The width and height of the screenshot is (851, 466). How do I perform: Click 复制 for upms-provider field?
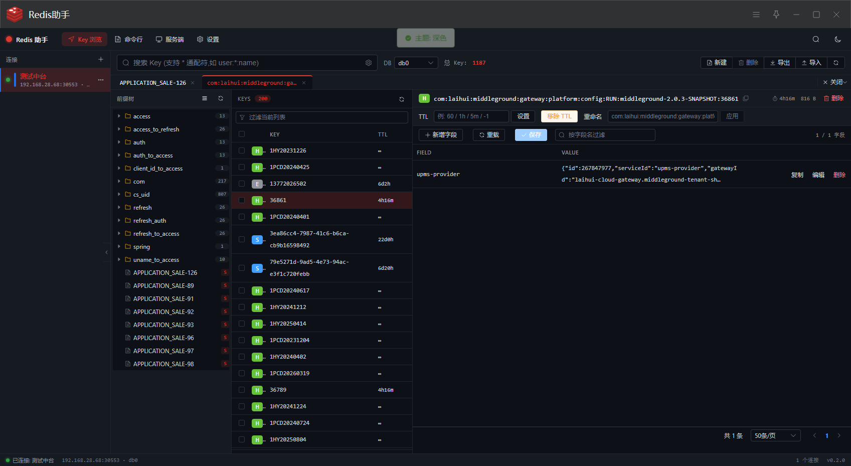(797, 175)
